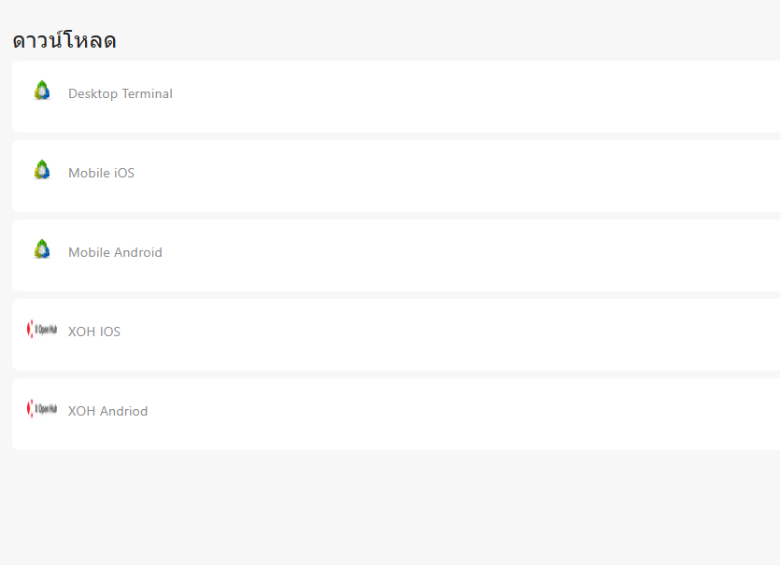Click the X Open Hub logo beside XOH IOS
The image size is (780, 565).
[x=42, y=329]
